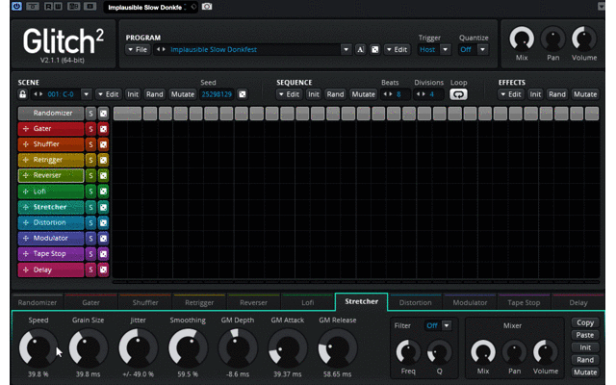Click the dice icon on the Shuffler row
This screenshot has height=385, width=616.
103,144
